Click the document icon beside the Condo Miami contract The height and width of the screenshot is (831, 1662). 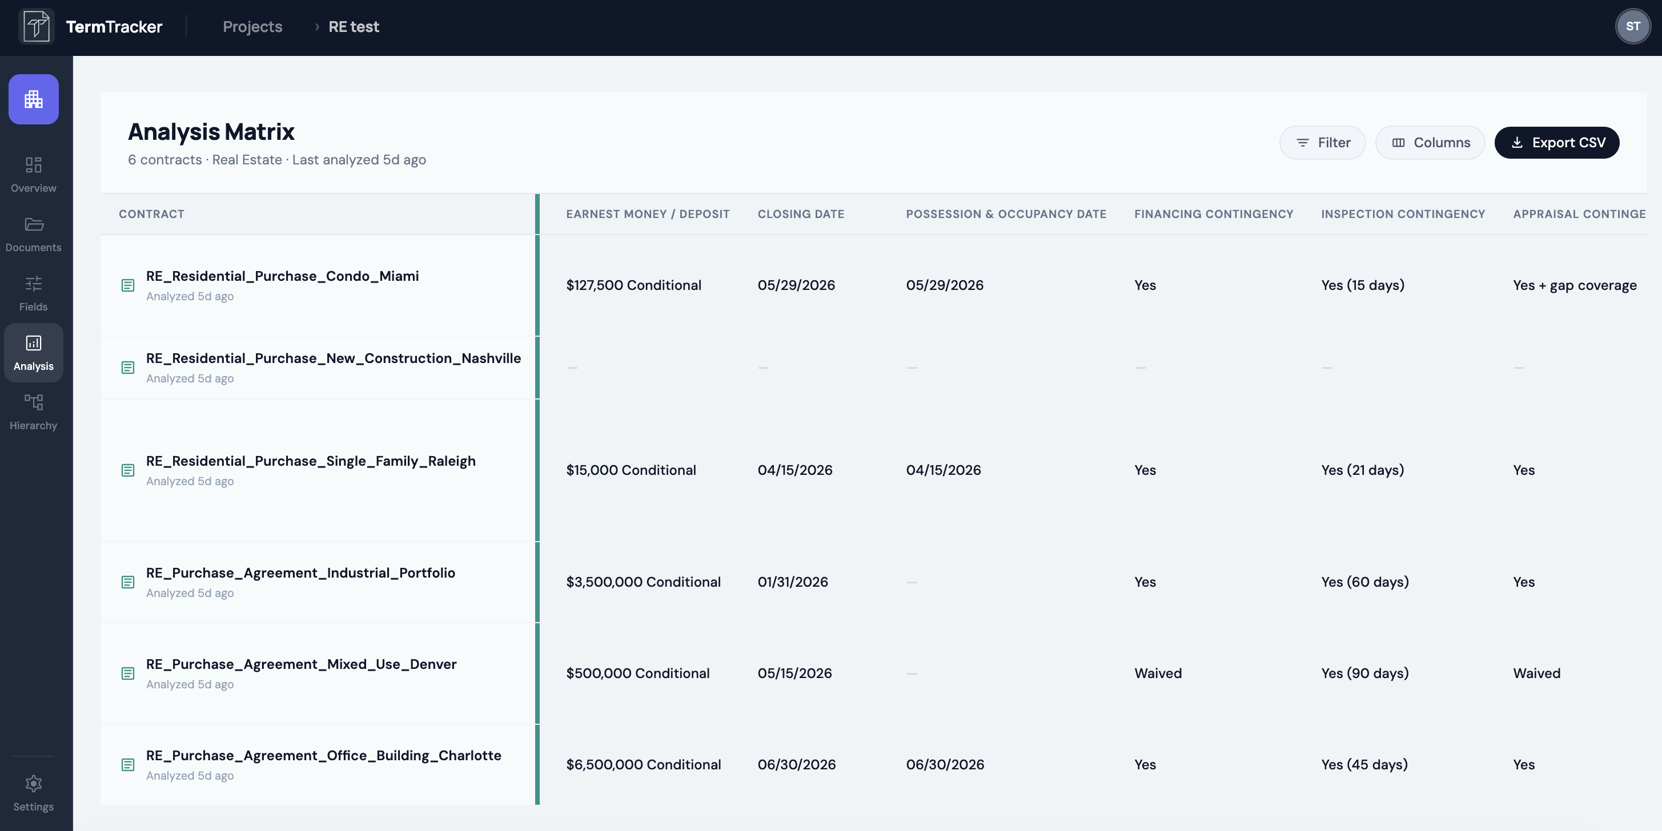click(127, 285)
